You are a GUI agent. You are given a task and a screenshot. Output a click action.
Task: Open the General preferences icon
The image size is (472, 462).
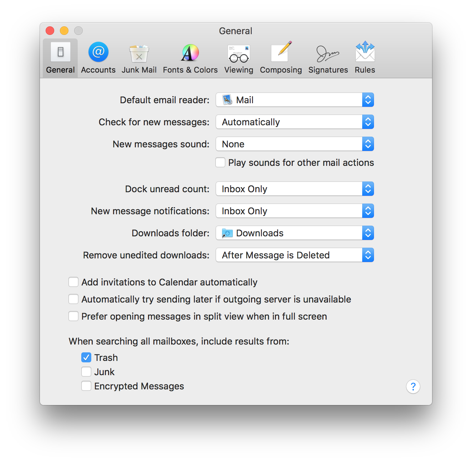pyautogui.click(x=60, y=52)
